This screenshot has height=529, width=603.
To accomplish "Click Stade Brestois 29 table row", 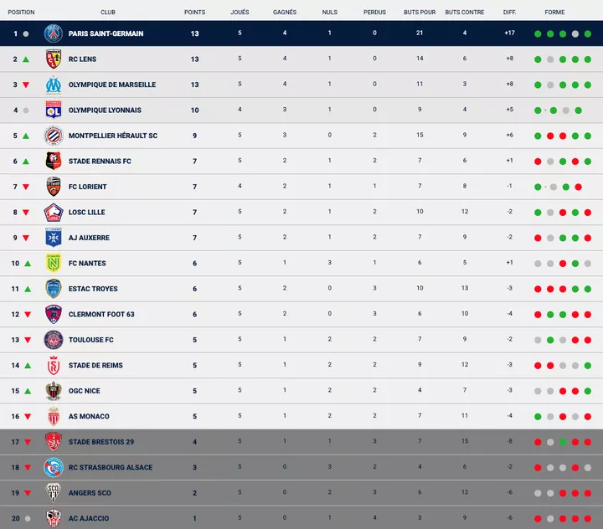I will coord(301,442).
